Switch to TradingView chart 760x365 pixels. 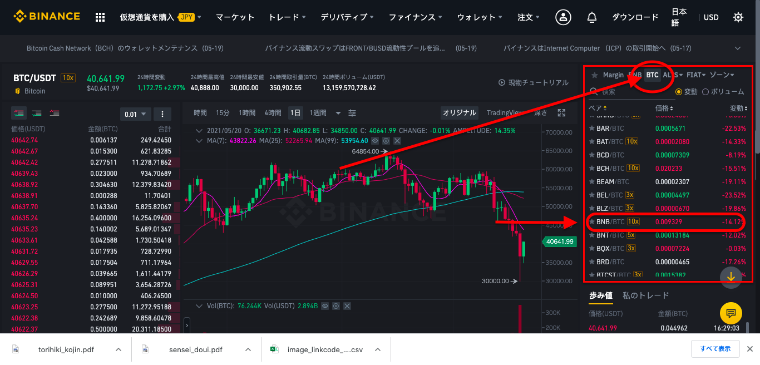(x=505, y=113)
